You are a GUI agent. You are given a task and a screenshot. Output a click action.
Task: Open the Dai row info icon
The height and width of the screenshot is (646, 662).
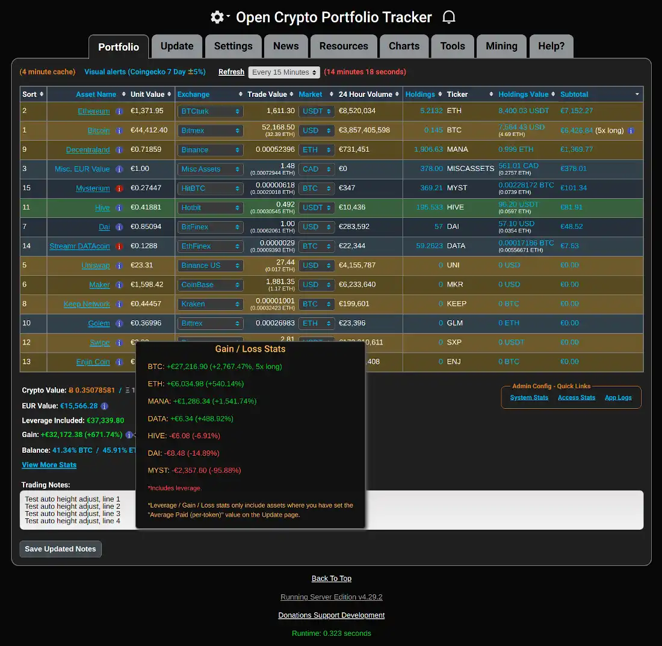pyautogui.click(x=120, y=227)
